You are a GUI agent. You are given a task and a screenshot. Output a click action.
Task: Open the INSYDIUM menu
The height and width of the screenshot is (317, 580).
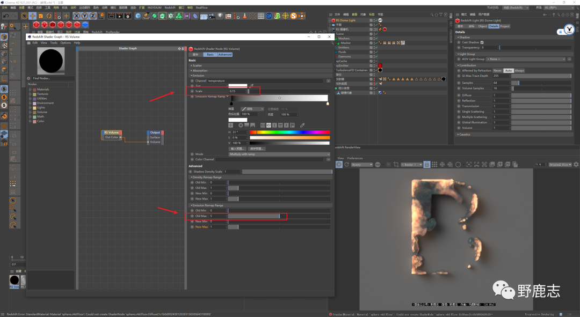point(154,8)
